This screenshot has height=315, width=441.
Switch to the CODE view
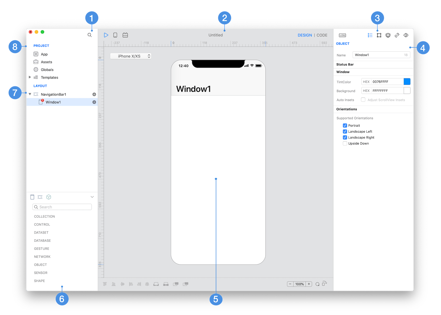322,35
